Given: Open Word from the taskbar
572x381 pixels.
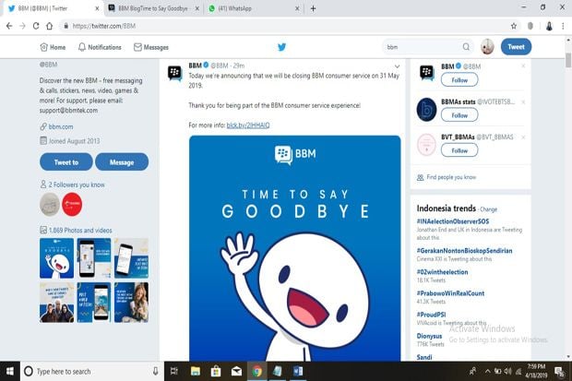Looking at the screenshot, I should 298,371.
